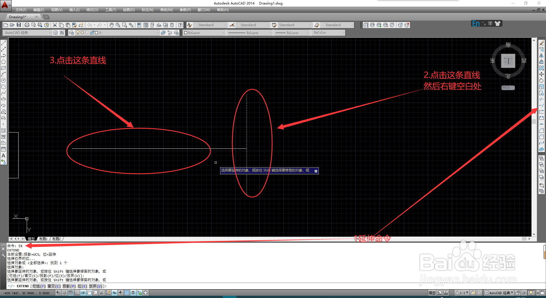Toggle Dynamic Input in status bar
The image size is (546, 298).
pos(114,293)
